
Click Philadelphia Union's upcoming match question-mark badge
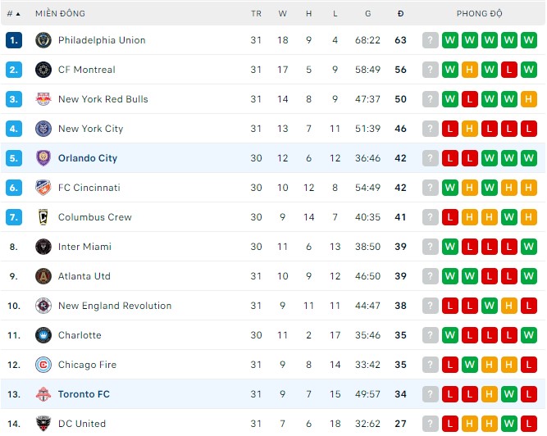(x=431, y=40)
